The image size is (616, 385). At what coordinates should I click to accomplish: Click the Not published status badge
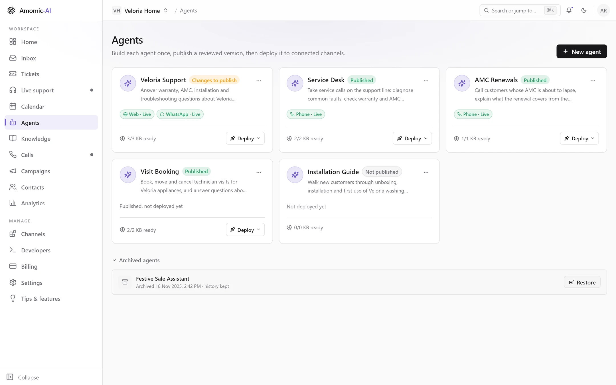coord(382,172)
